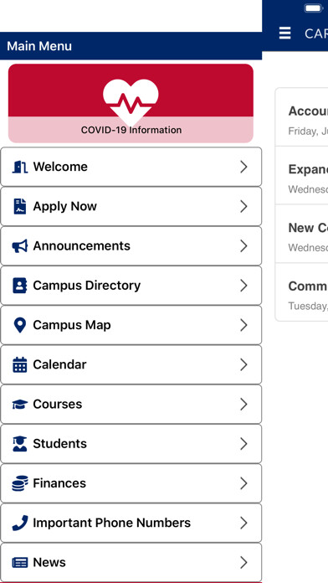This screenshot has height=583, width=328.
Task: Select the Apply Now document icon
Action: click(x=20, y=206)
